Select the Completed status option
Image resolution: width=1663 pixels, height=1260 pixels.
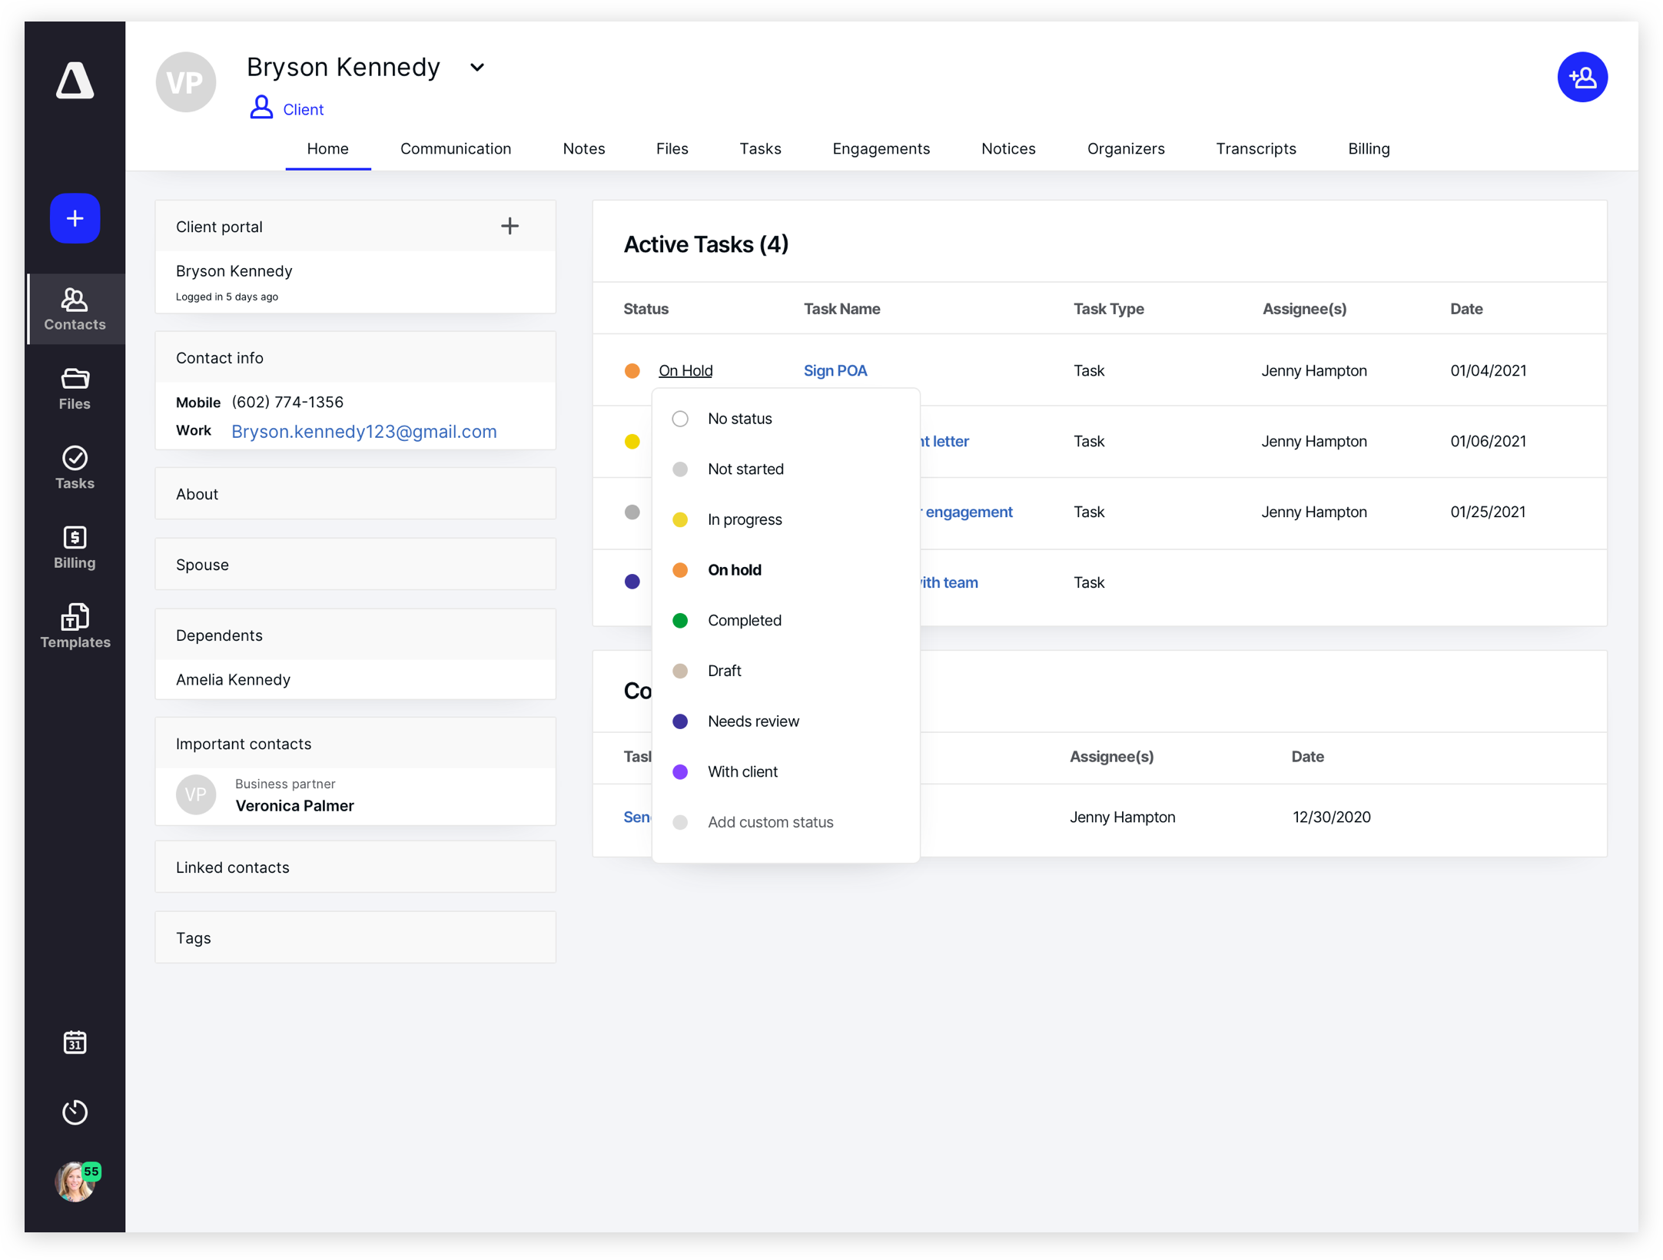743,619
